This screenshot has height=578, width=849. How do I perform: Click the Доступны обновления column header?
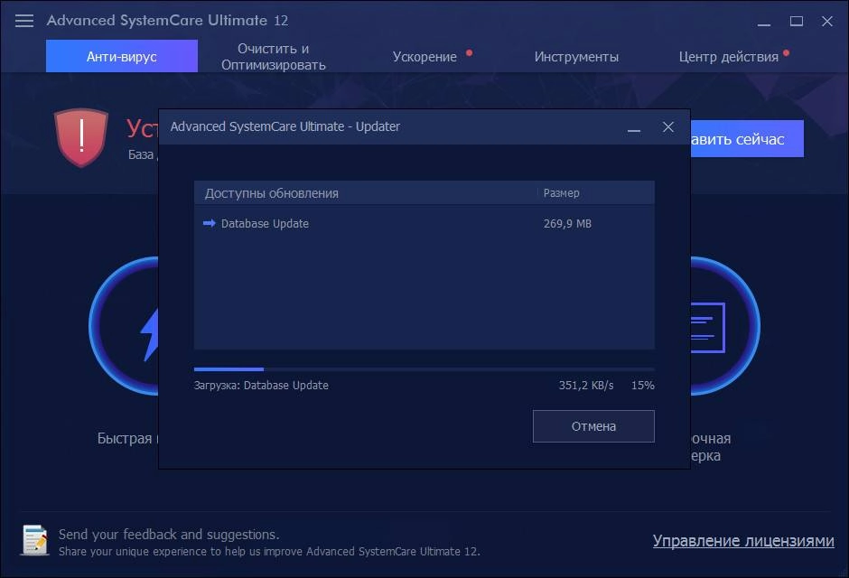point(271,193)
